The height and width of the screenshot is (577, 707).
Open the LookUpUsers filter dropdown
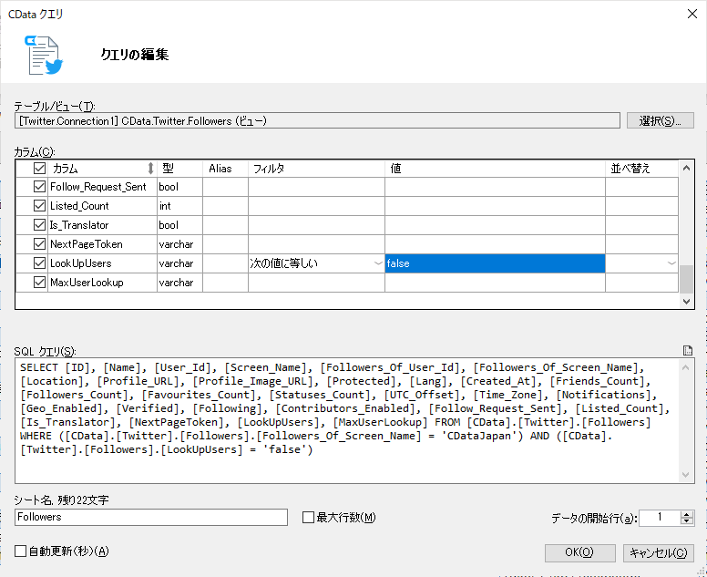click(378, 263)
